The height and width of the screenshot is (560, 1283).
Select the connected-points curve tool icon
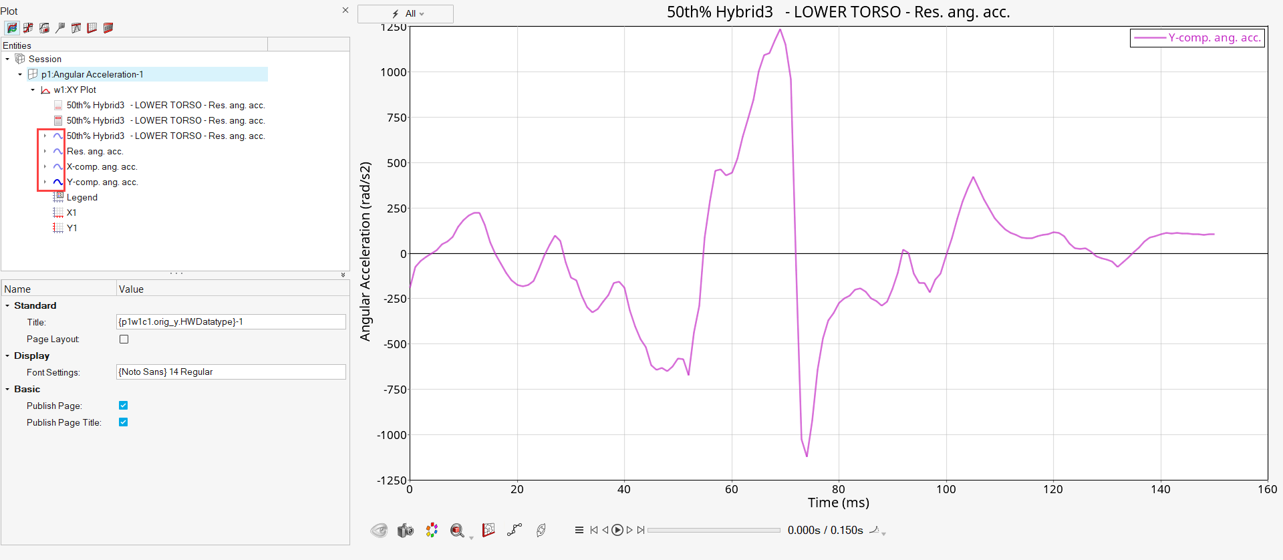(x=514, y=530)
